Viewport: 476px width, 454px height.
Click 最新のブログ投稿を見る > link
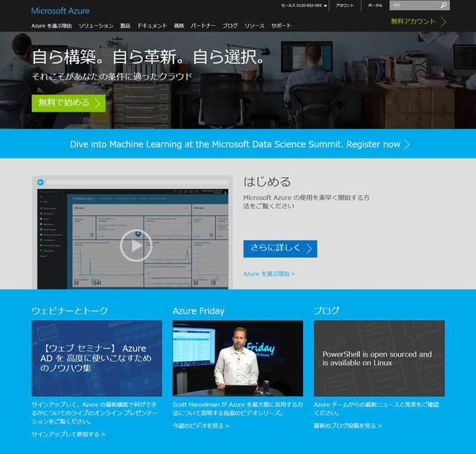[x=347, y=426]
